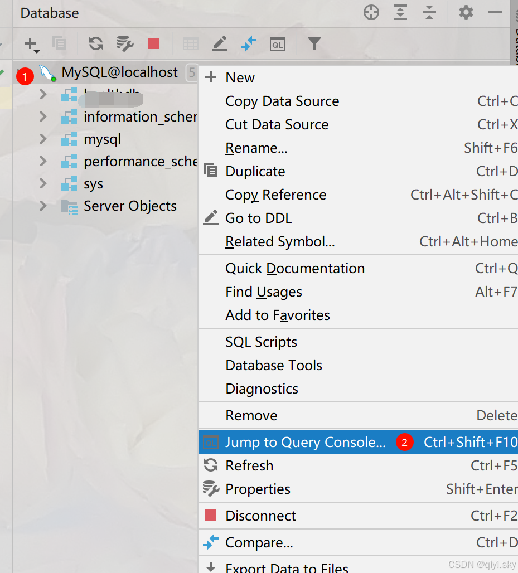This screenshot has height=573, width=518.
Task: Expand the performance_schema tree node
Action: (43, 161)
